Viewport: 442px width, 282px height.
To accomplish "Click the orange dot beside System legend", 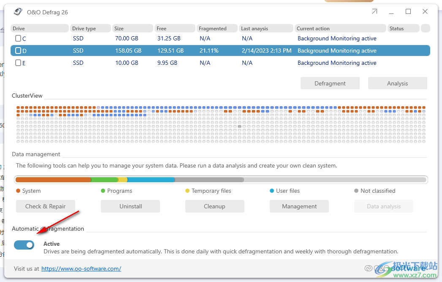I will [x=18, y=191].
